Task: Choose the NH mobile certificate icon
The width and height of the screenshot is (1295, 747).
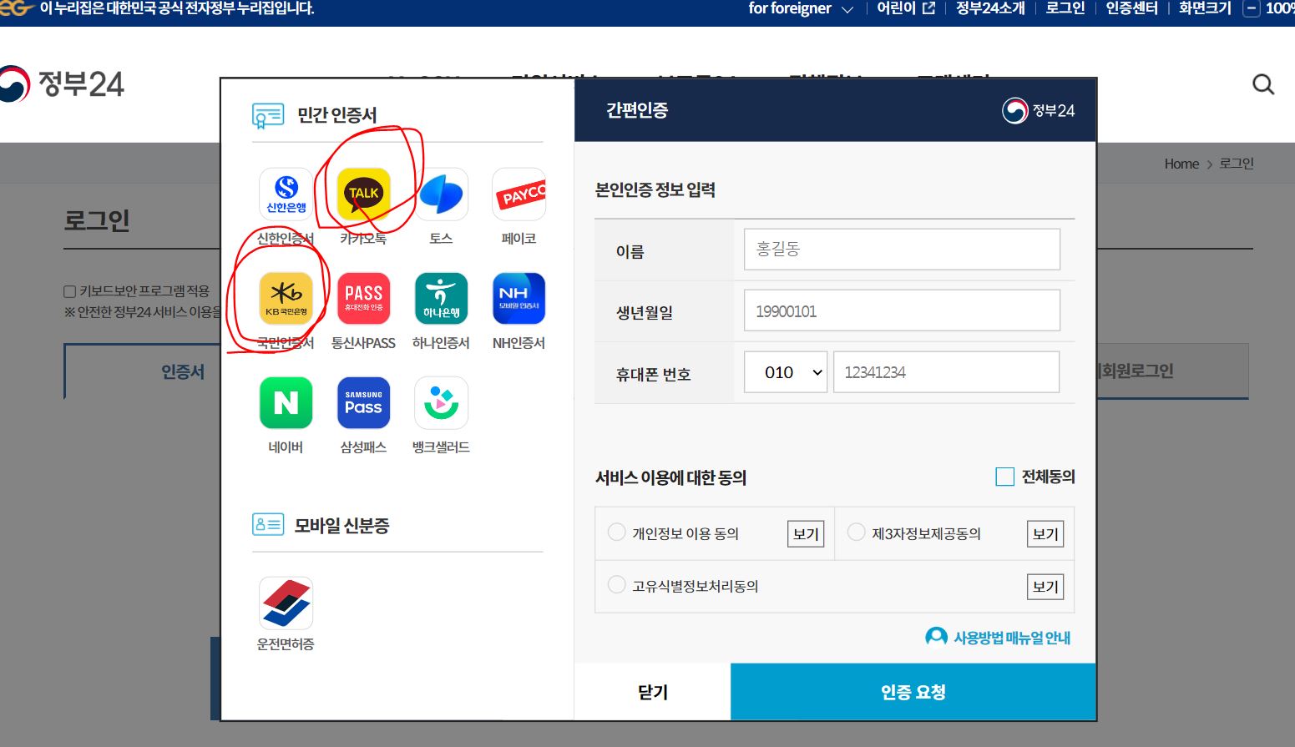Action: point(519,299)
